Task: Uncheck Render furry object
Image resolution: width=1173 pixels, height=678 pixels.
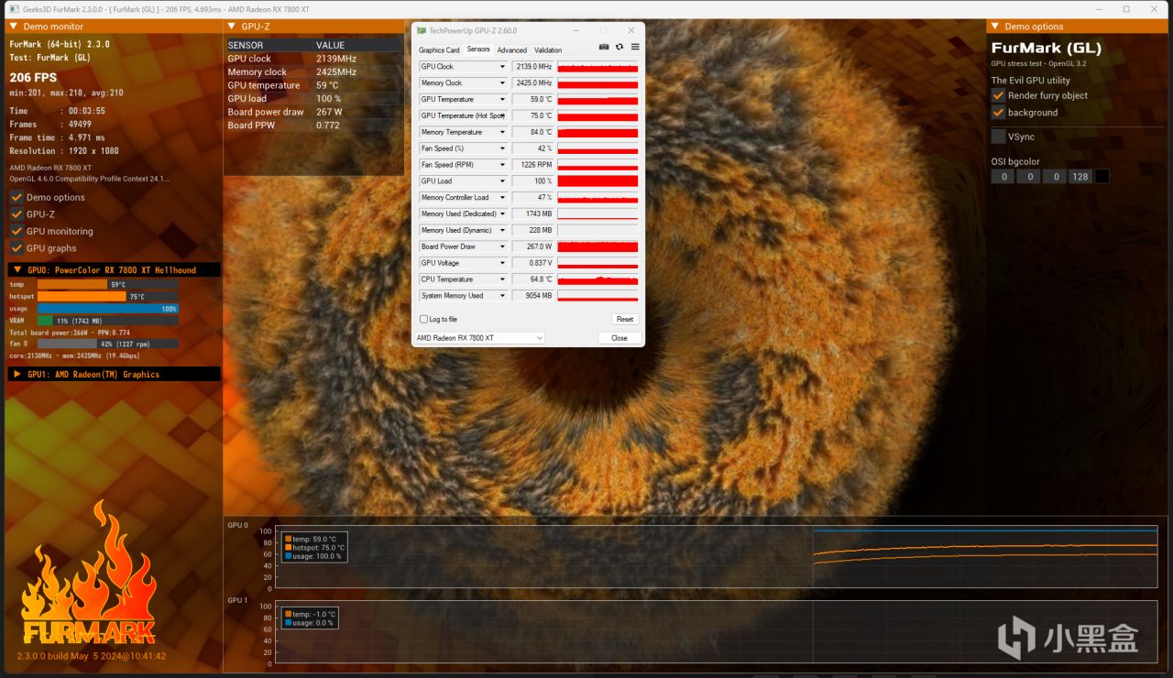Action: click(x=998, y=95)
